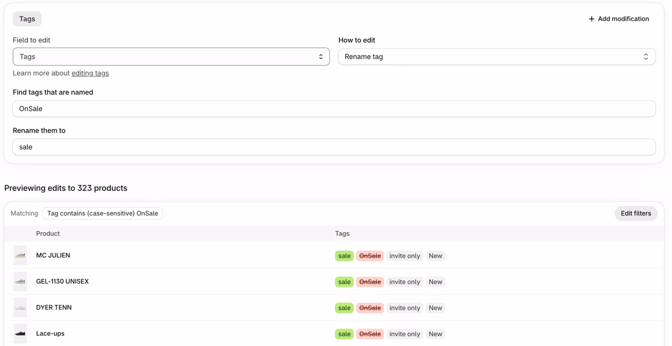Select the Lace-ups product name
This screenshot has width=672, height=346.
[50, 334]
